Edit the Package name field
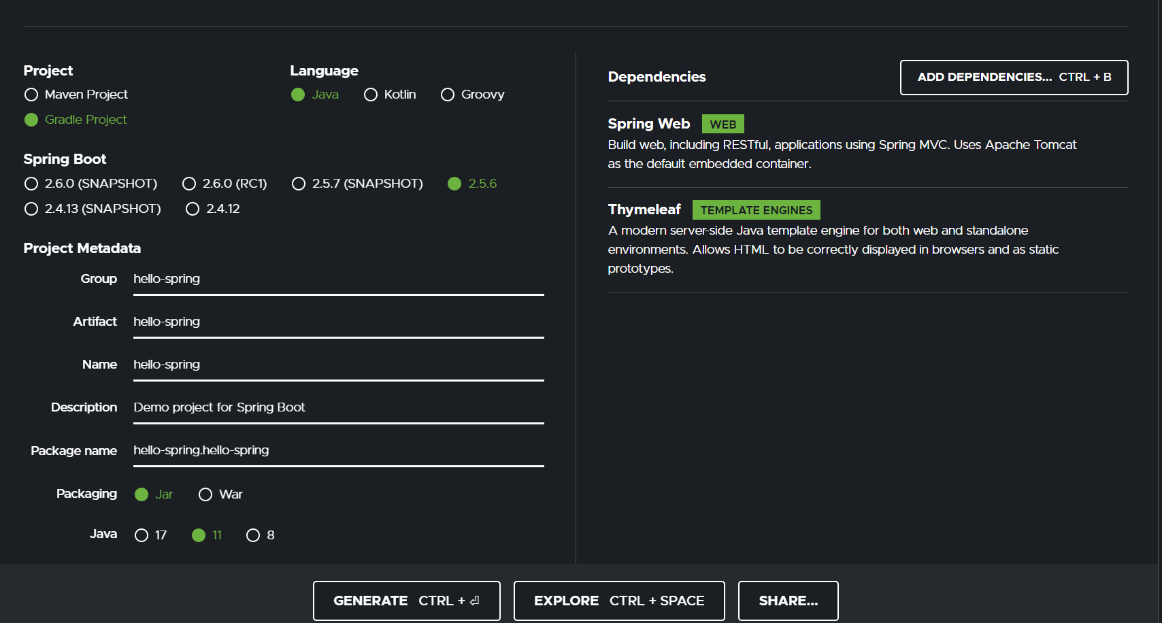The image size is (1162, 623). pos(339,451)
